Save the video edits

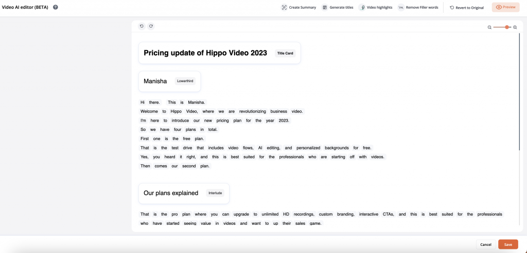[508, 245]
